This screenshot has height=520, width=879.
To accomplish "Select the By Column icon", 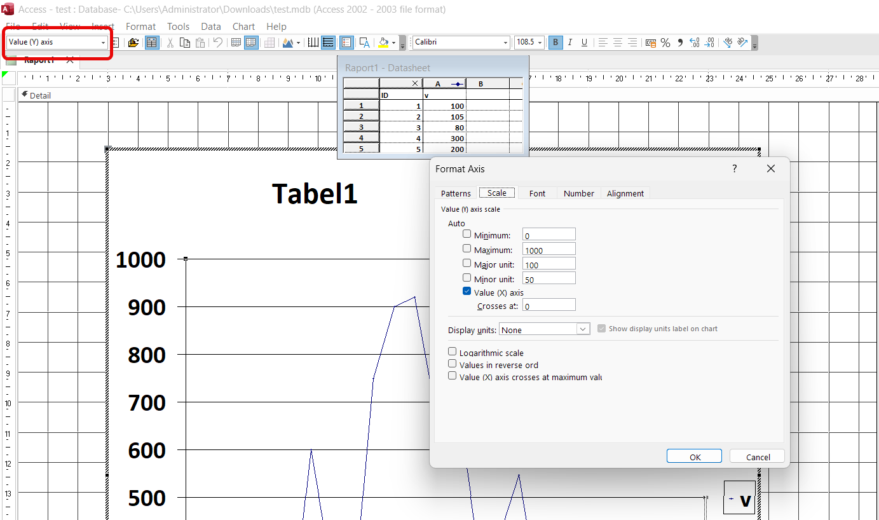I will pyautogui.click(x=251, y=43).
